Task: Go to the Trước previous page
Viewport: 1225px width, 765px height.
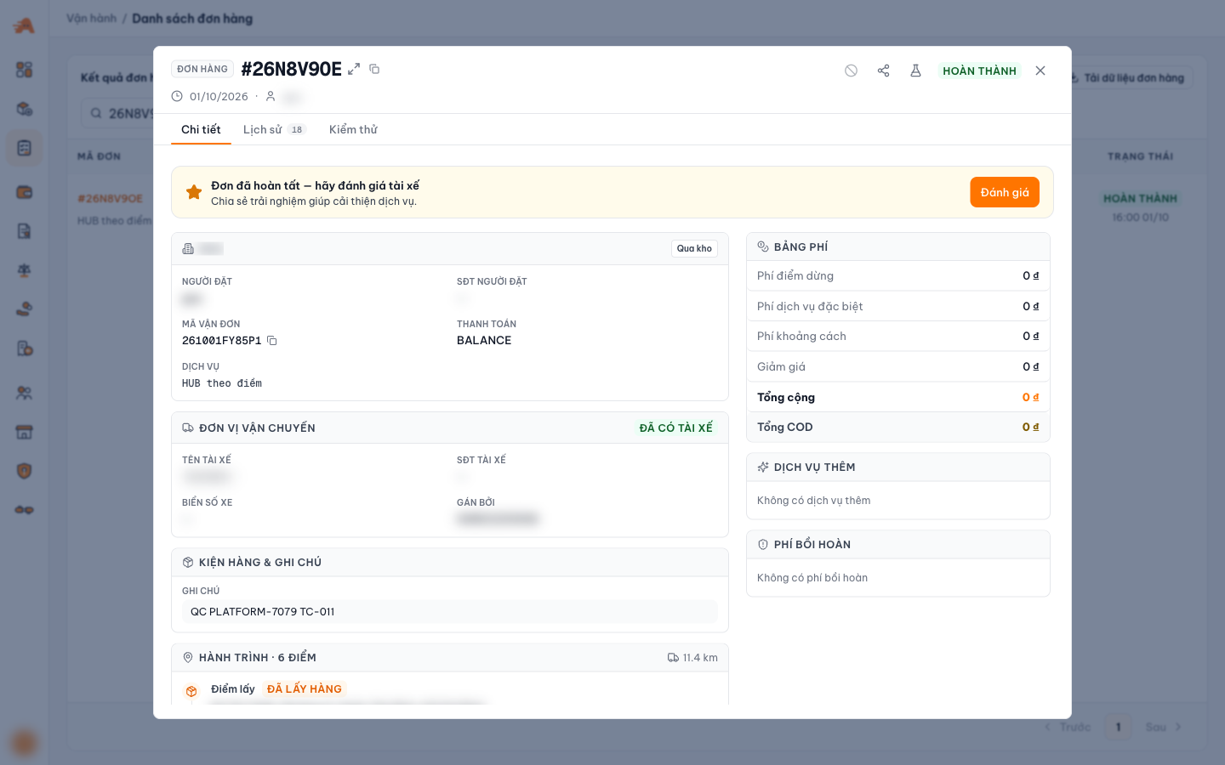Action: tap(1068, 727)
